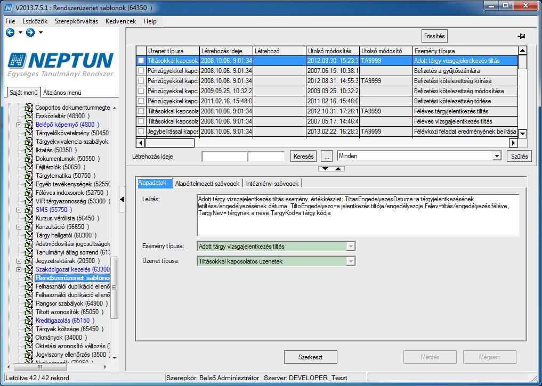This screenshot has height=386, width=542.
Task: Click the icon next to Kurzus várólista (56450)
Action: [x=29, y=218]
